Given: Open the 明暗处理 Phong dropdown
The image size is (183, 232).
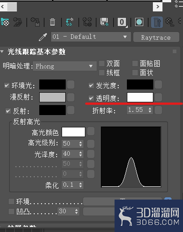Looking at the screenshot, I should pos(65,66).
